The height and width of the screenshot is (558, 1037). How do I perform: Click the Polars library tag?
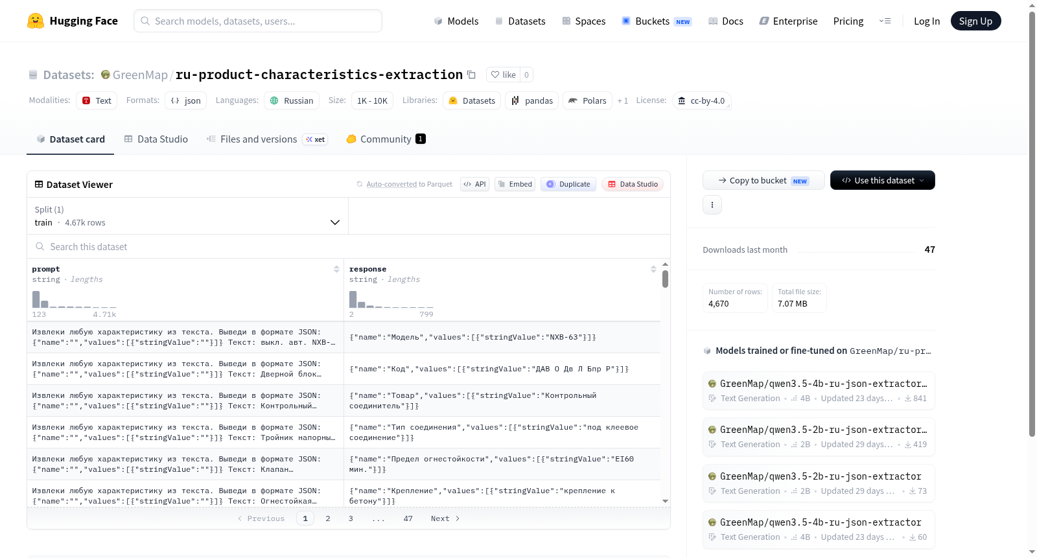pos(587,100)
